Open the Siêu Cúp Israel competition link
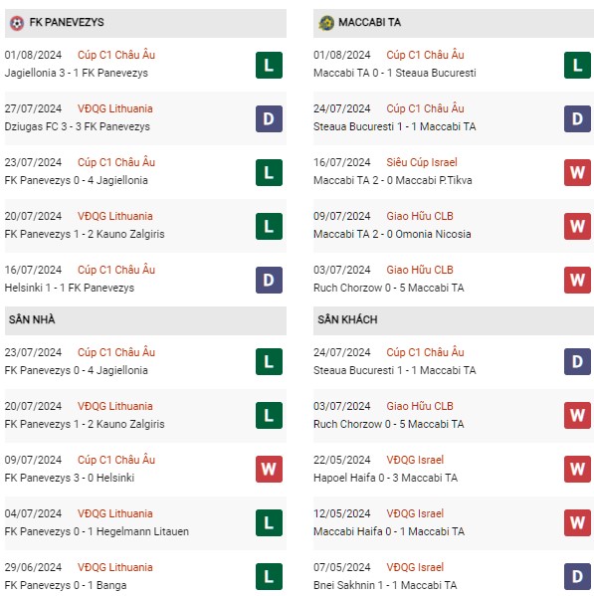The height and width of the screenshot is (596, 594). 422,162
